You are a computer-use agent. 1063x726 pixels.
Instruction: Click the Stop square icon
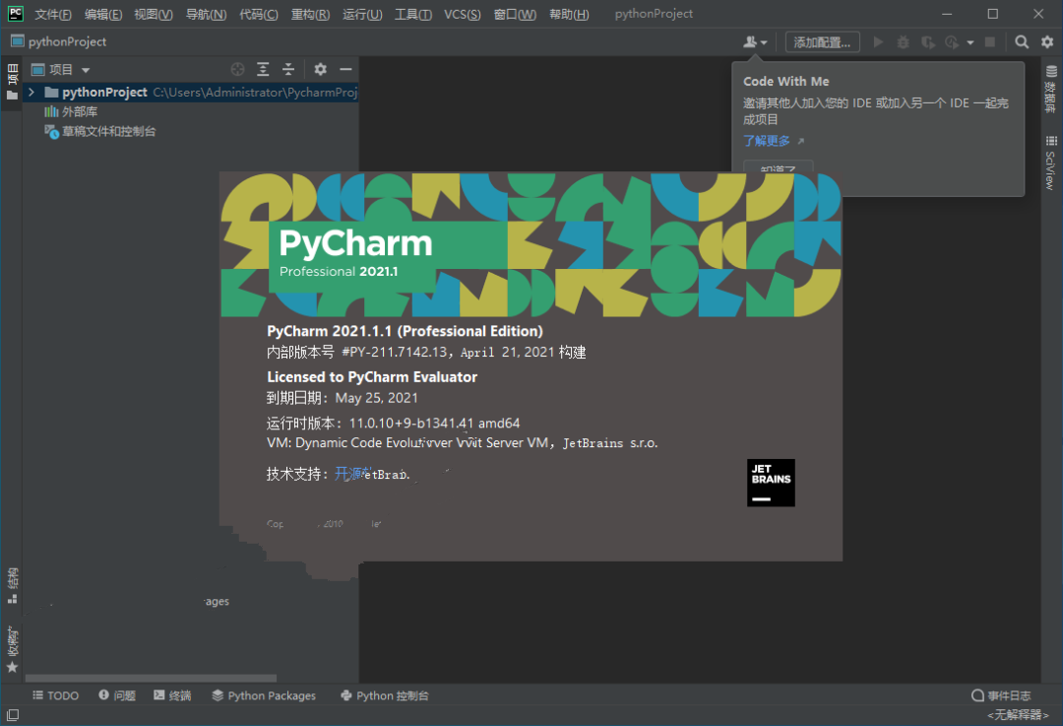[990, 42]
